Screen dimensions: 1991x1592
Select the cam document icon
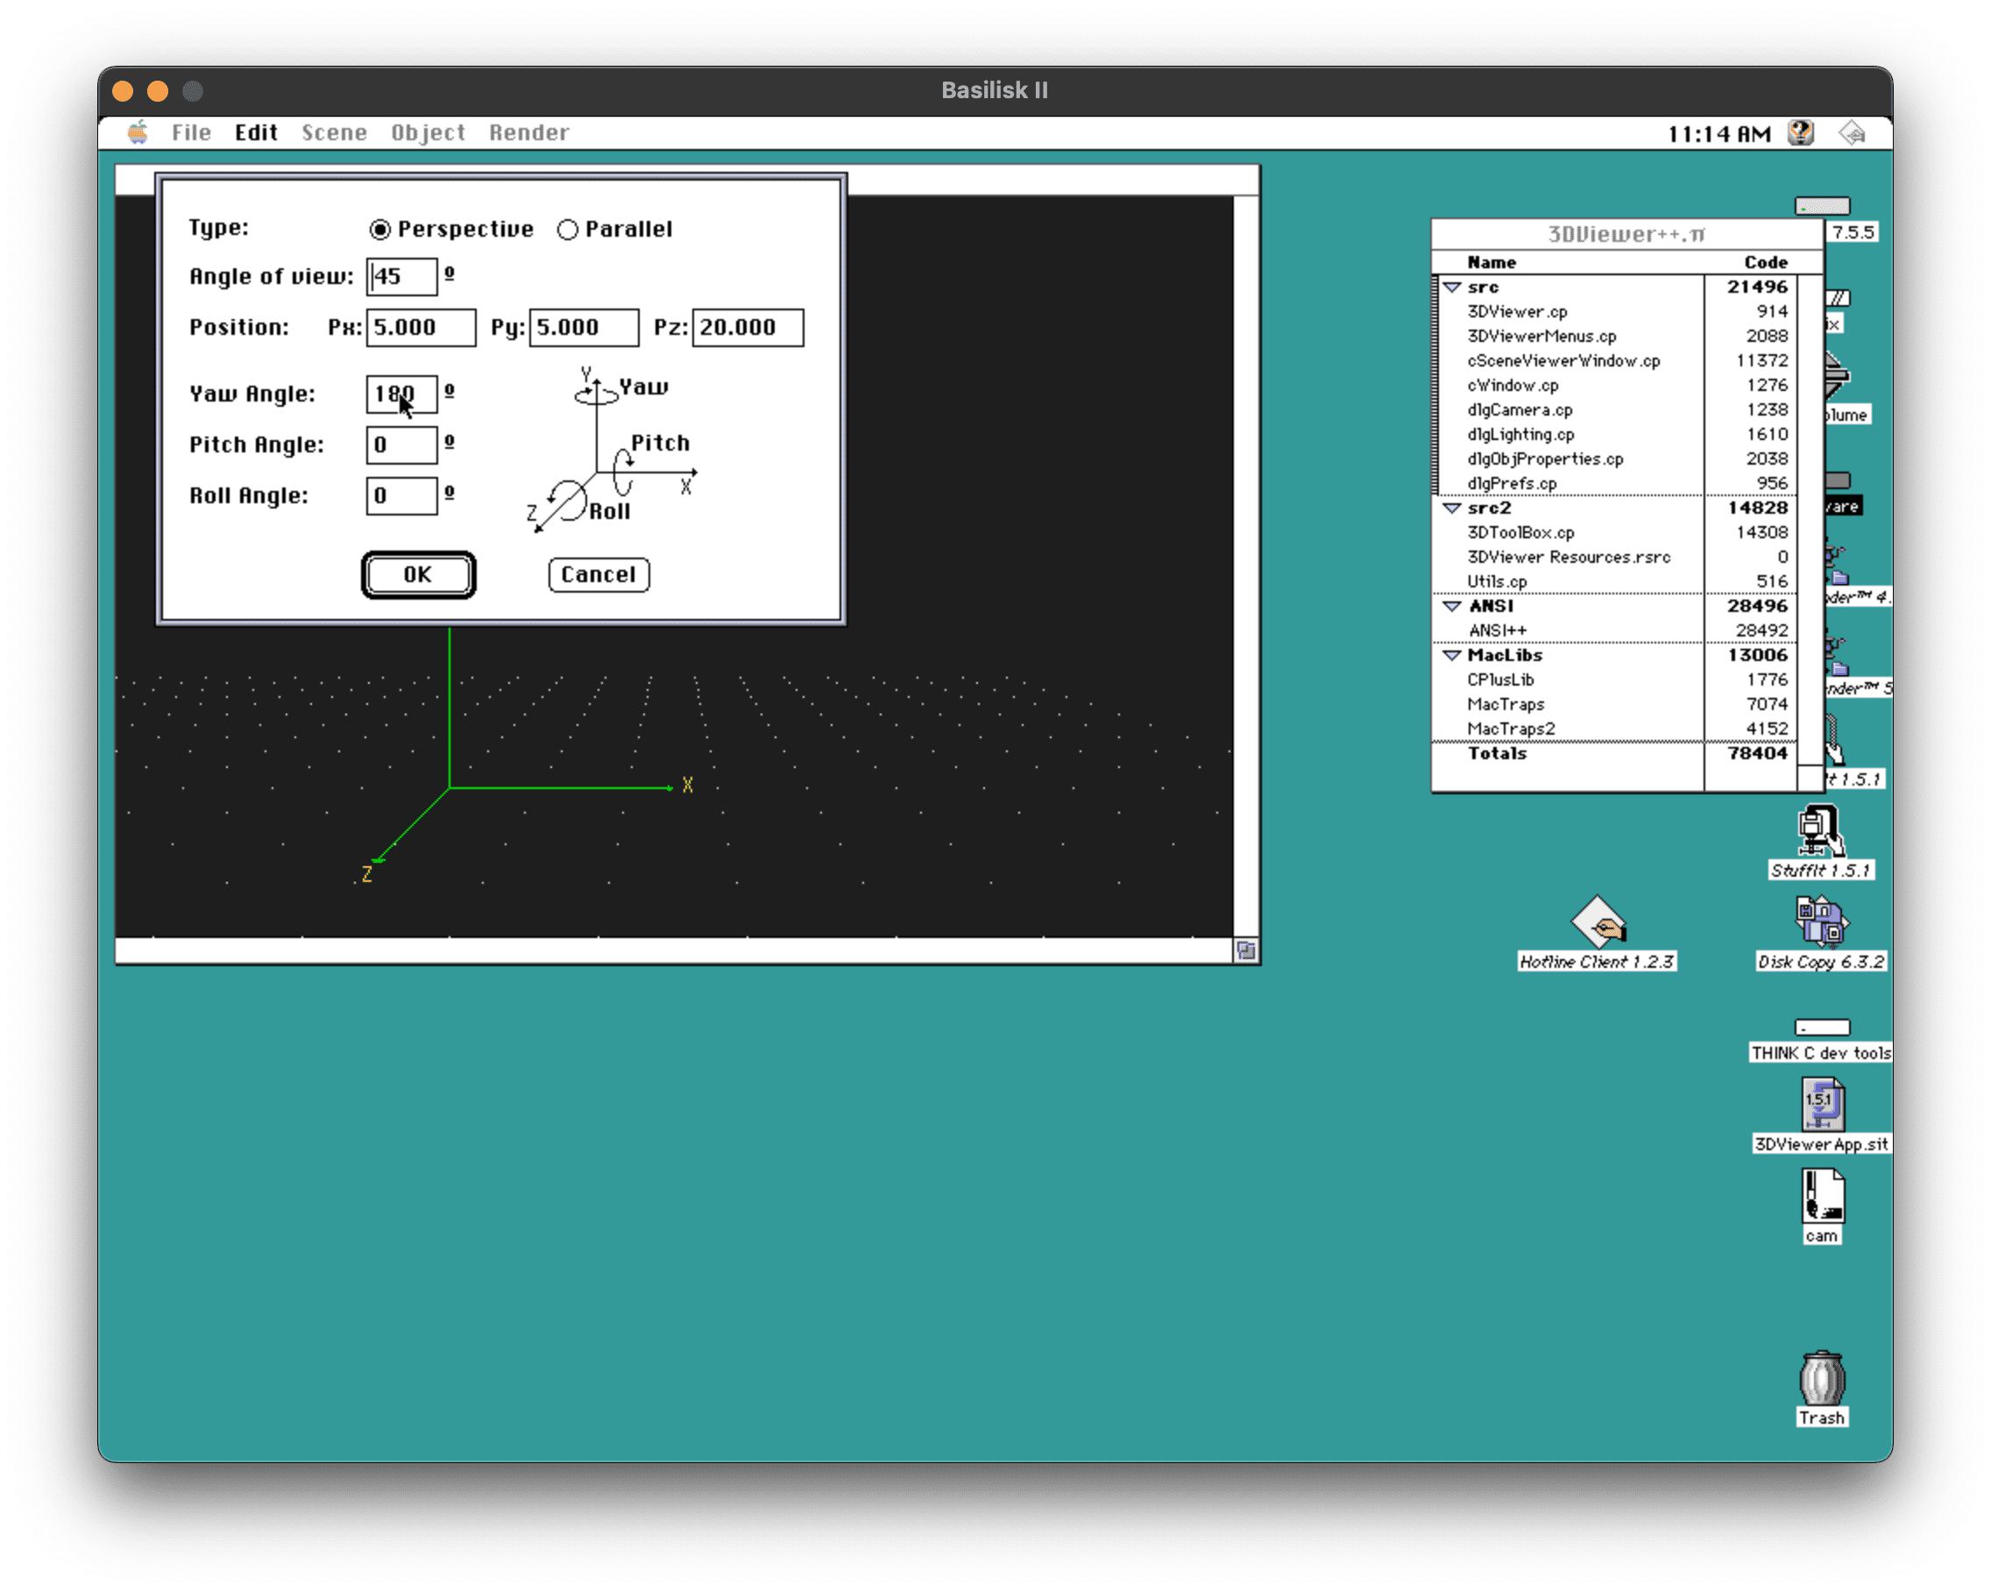pos(1822,1206)
